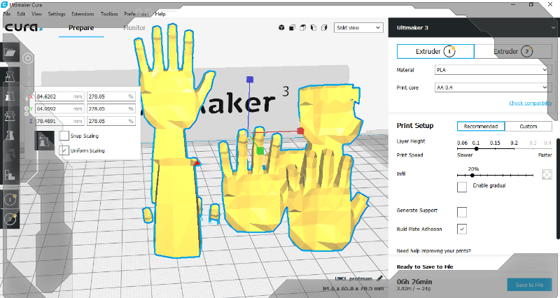This screenshot has height=298, width=560.
Task: Switch camera to 3D isometric view cube
Action: [x=281, y=27]
